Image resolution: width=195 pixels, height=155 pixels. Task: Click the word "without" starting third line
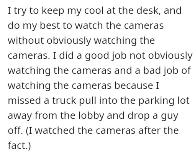tap(26, 40)
